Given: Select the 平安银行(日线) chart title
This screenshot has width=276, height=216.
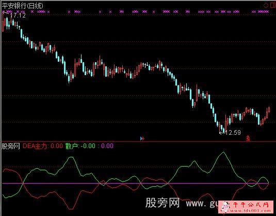Looking at the screenshot, I should tap(23, 6).
